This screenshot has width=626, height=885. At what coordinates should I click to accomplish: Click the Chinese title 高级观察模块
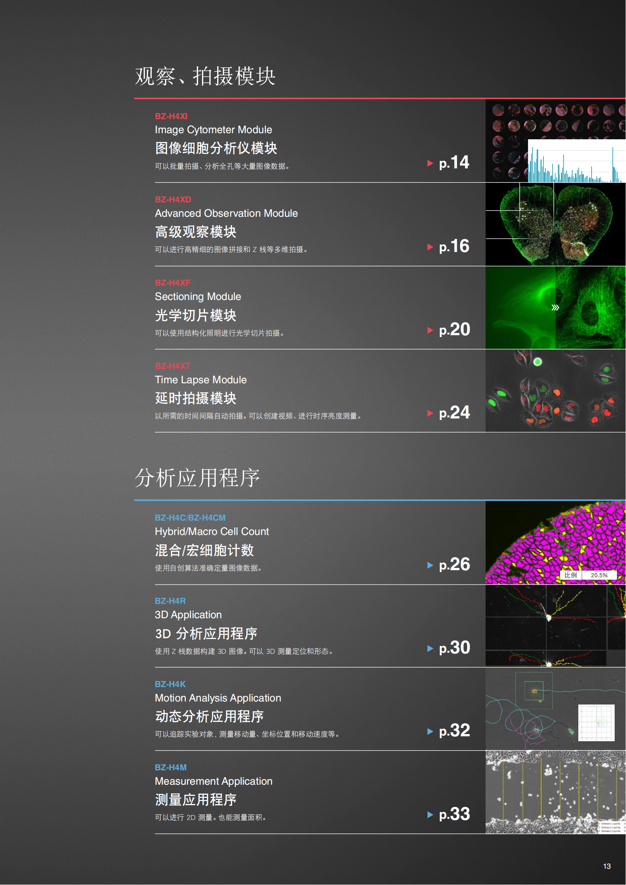pyautogui.click(x=196, y=232)
